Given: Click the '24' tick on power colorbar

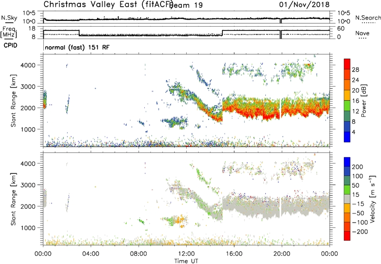Looking at the screenshot, I should [x=355, y=80].
